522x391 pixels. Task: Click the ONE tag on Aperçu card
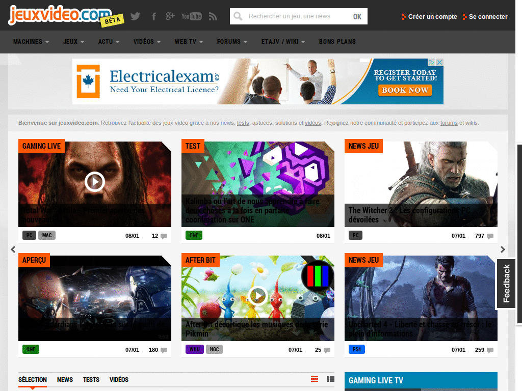31,349
